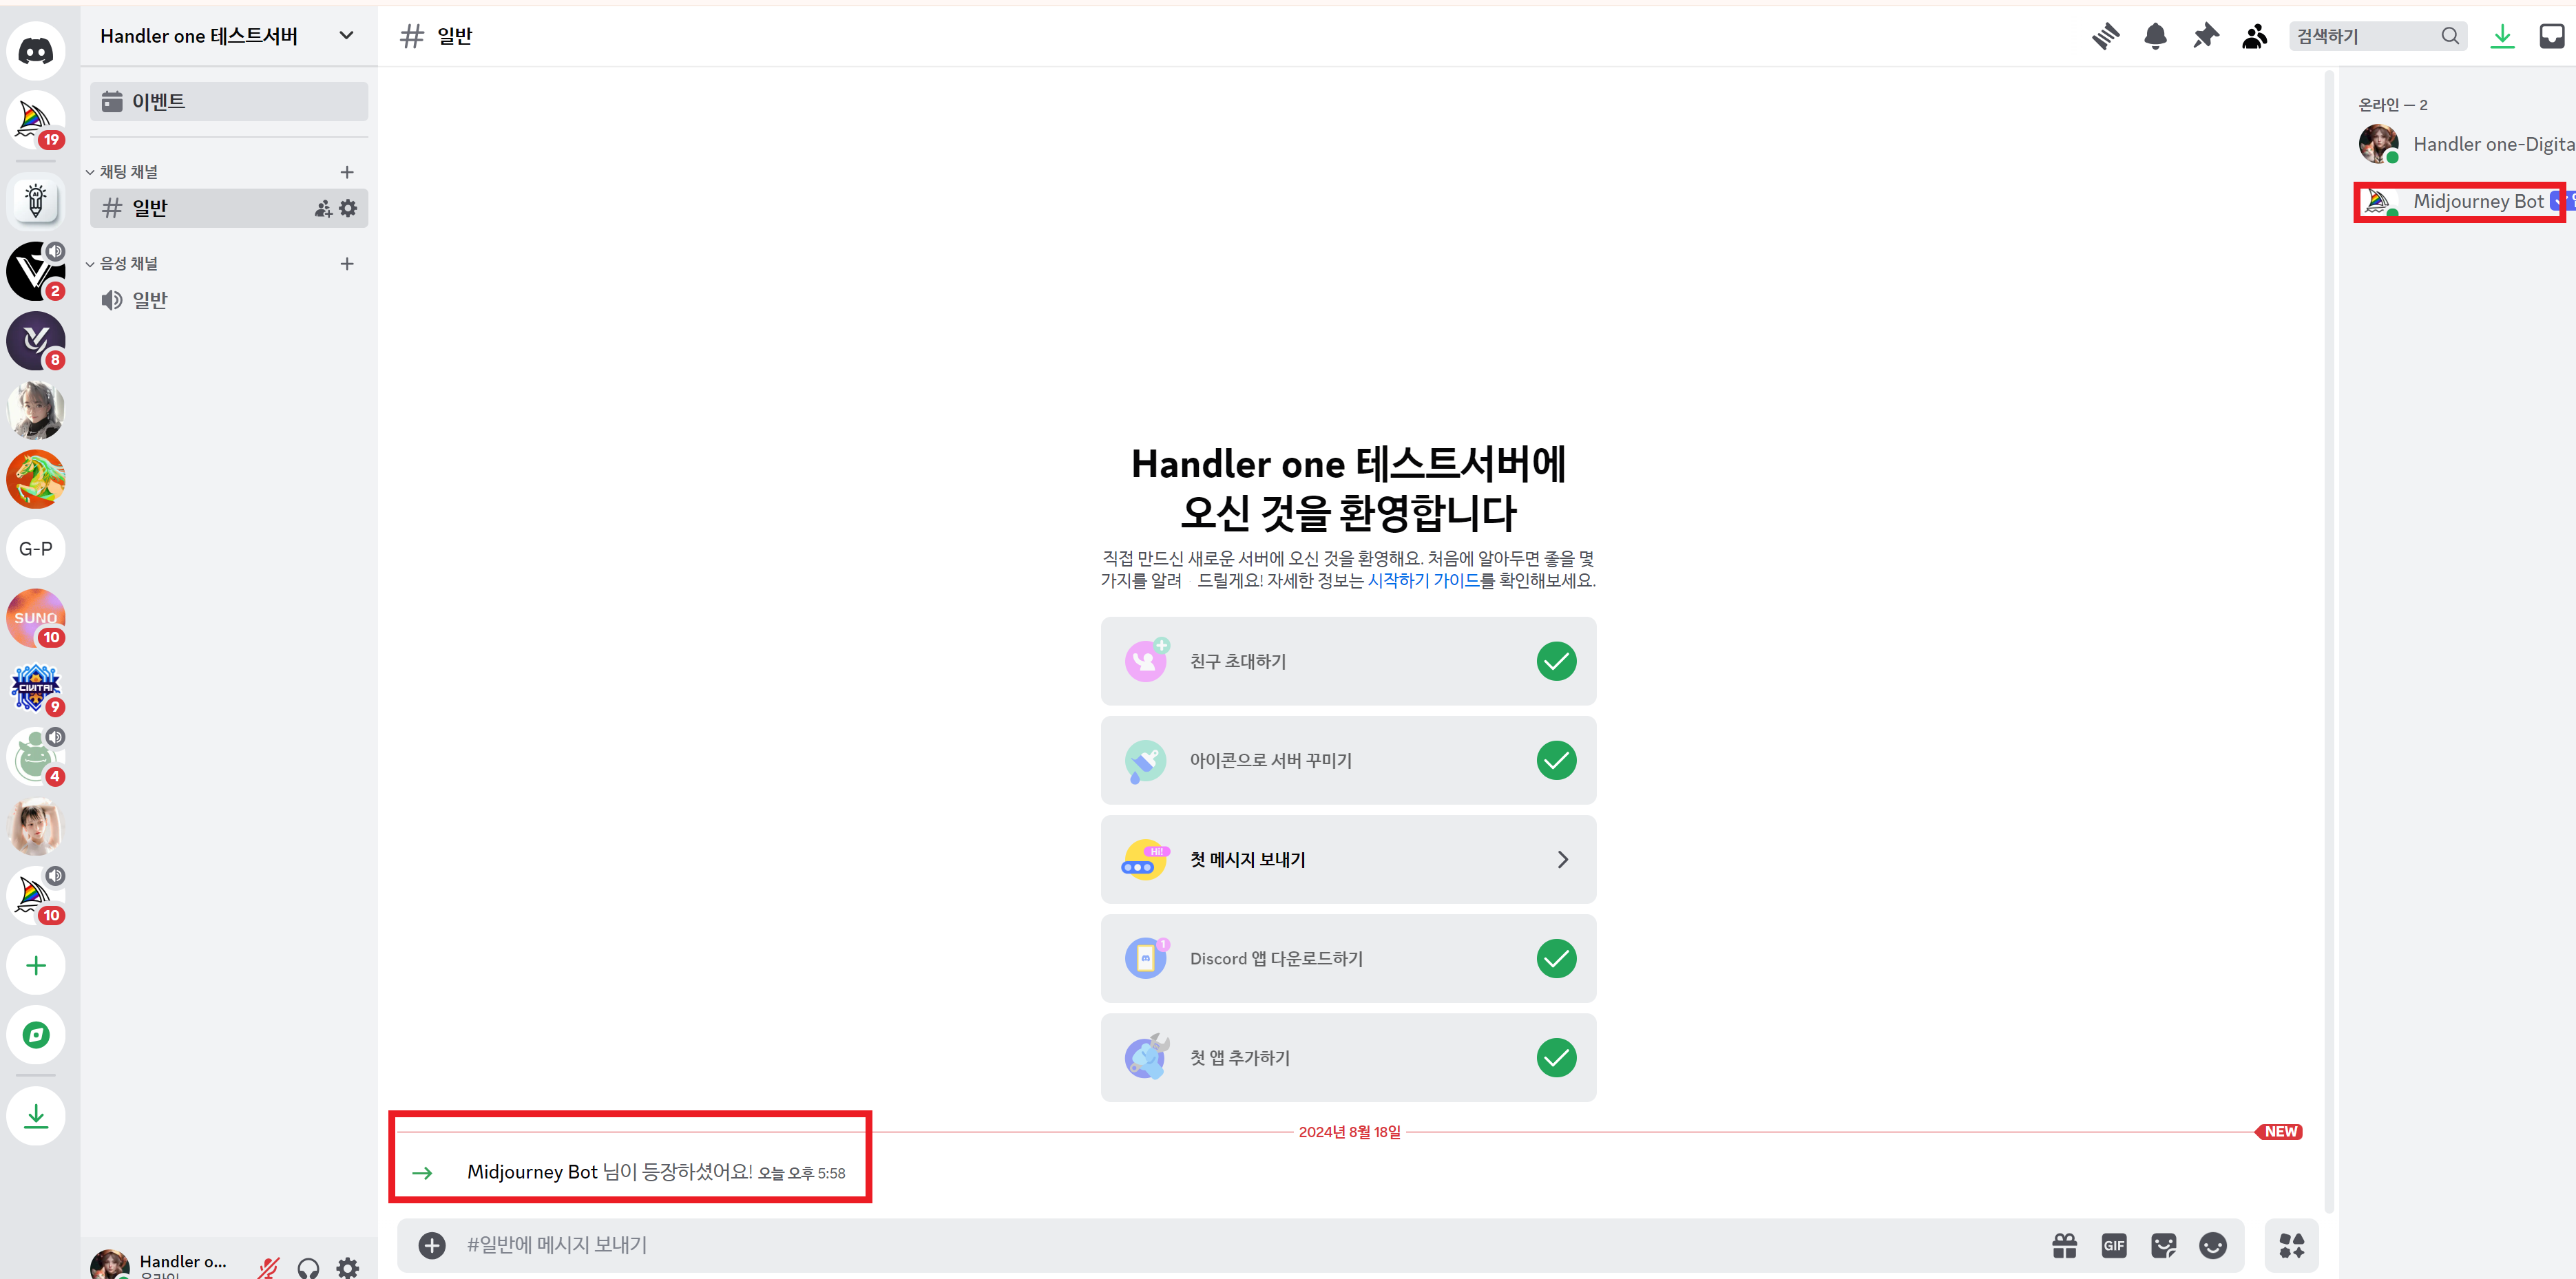2576x1279 pixels.
Task: Open the orange horse server icon
Action: (36, 479)
